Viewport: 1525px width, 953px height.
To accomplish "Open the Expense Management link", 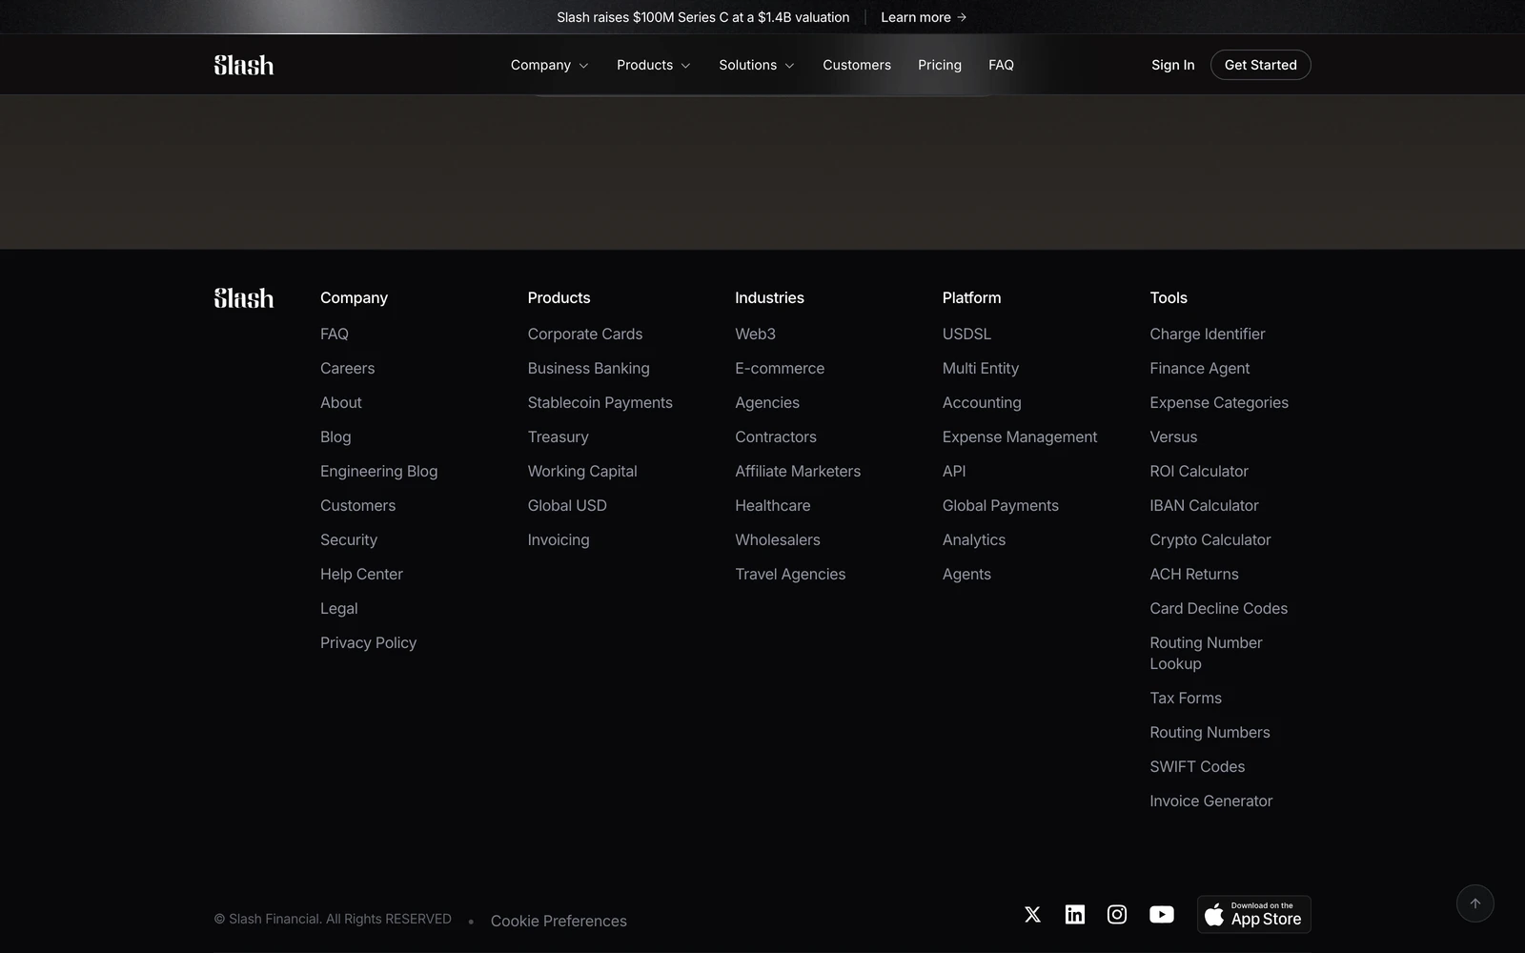I will [x=1020, y=436].
